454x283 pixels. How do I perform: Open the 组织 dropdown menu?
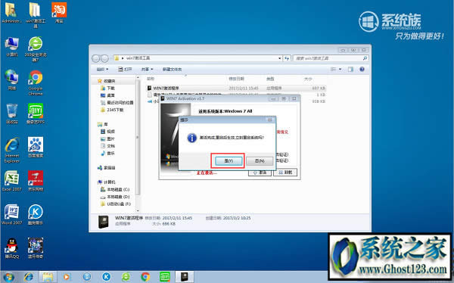click(x=102, y=69)
